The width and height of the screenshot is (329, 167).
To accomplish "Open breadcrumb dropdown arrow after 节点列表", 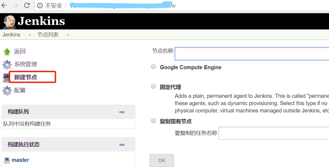I will click(68, 35).
